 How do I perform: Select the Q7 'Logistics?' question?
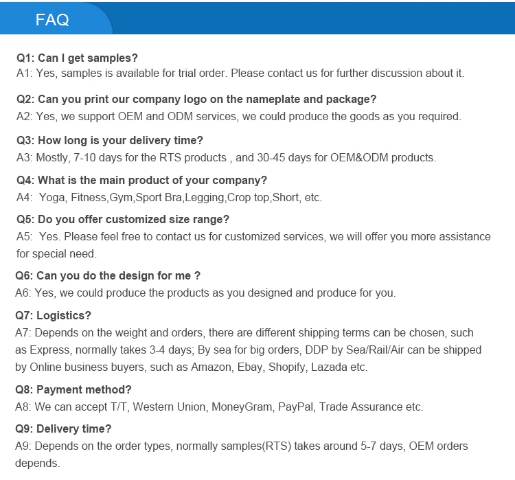point(53,315)
